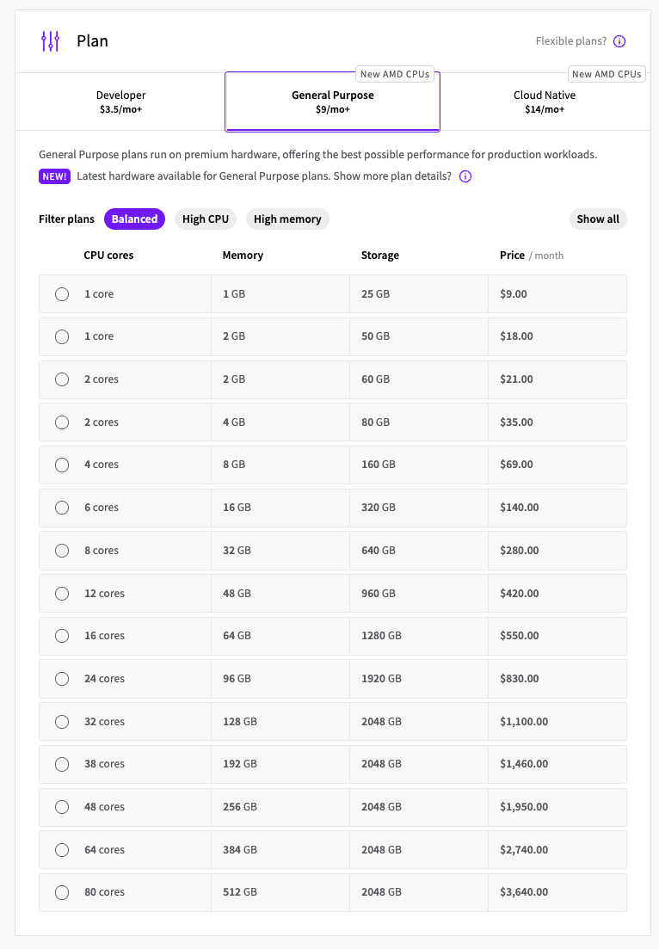Switch to the Developer plan tab

[x=120, y=102]
